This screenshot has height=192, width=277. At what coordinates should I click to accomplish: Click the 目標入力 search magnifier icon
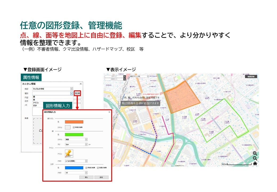(x=125, y=79)
